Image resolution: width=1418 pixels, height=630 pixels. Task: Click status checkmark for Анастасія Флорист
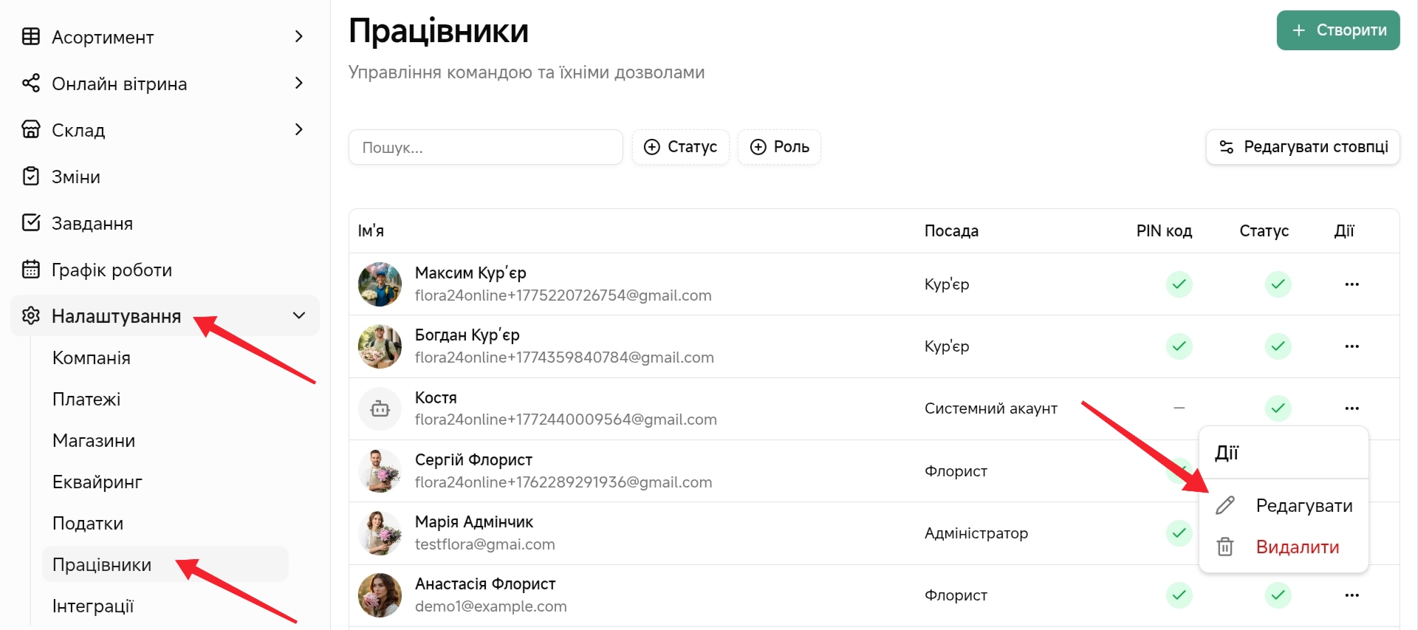[1278, 595]
